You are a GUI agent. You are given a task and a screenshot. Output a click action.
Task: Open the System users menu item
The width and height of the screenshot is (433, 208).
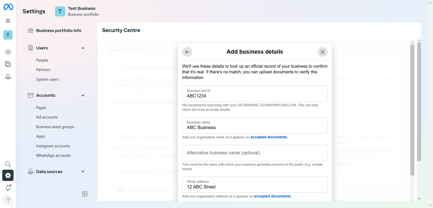(47, 79)
